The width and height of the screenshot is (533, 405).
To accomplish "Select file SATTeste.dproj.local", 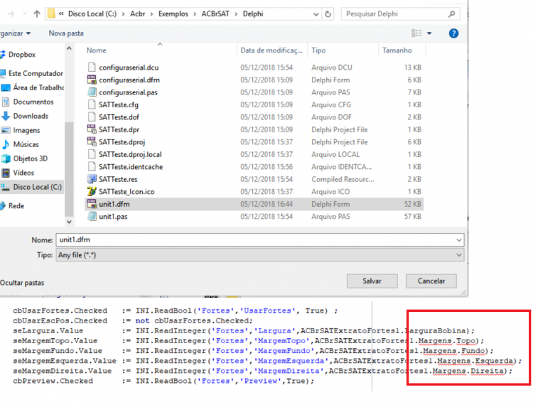I will 130,155.
